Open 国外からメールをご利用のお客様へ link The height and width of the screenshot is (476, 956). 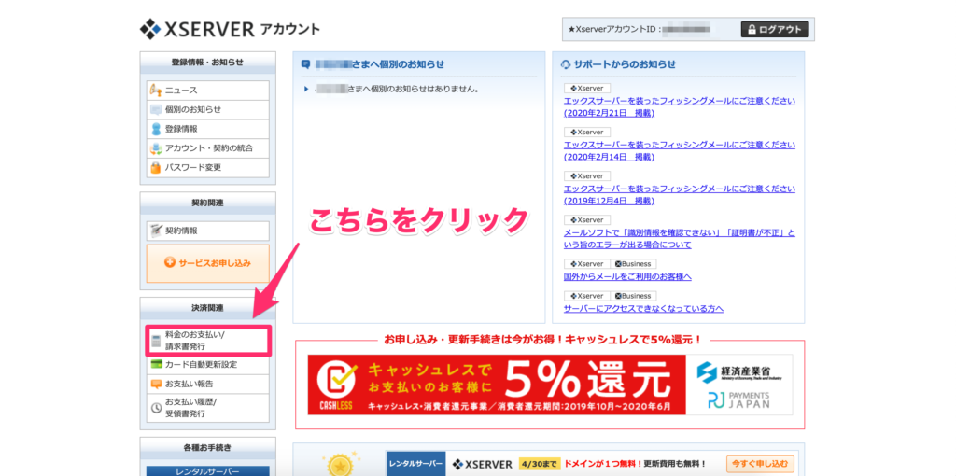(x=627, y=276)
